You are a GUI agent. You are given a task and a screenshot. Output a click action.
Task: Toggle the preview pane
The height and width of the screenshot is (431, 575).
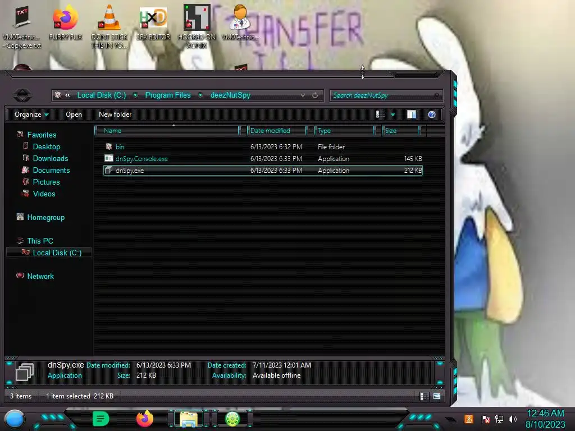pyautogui.click(x=412, y=114)
